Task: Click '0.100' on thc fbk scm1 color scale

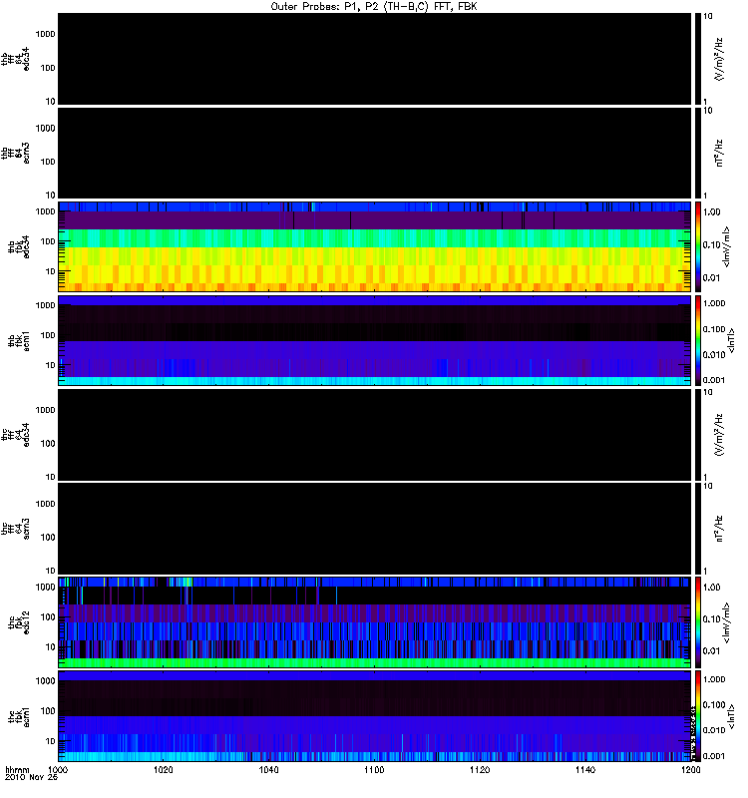Action: click(x=714, y=705)
